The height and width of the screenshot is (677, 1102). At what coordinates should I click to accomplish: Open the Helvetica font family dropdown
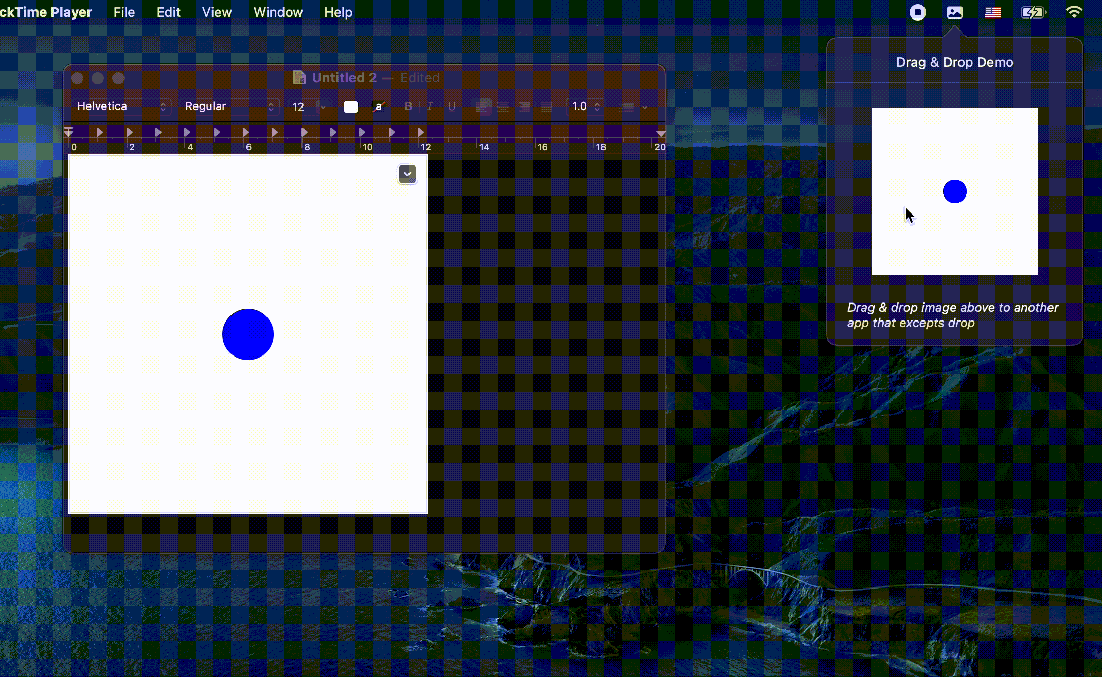tap(121, 106)
